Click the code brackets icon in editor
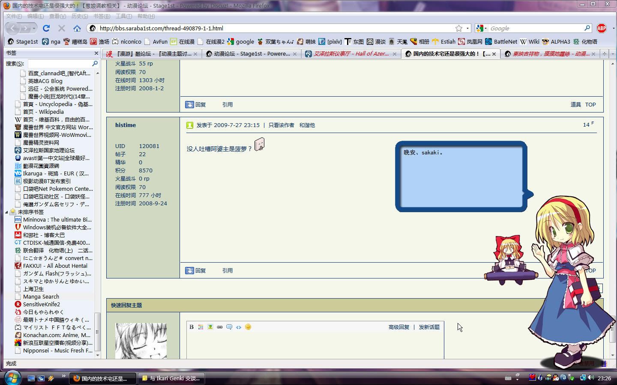617x385 pixels. point(238,327)
